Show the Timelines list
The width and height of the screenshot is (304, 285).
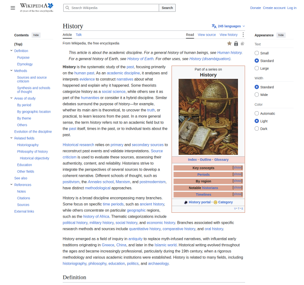[x=237, y=194]
